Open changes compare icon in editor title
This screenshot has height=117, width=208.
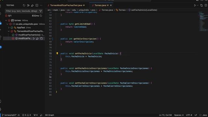pyautogui.click(x=201, y=6)
